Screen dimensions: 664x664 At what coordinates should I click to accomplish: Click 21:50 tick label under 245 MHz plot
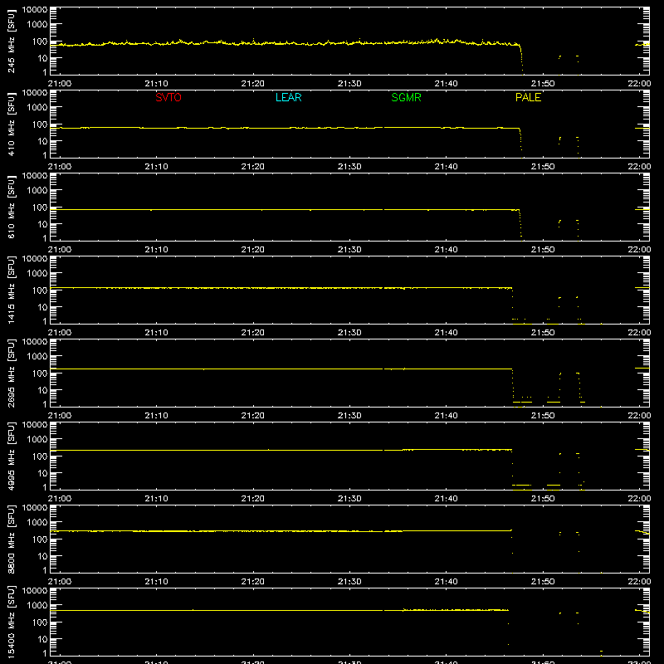[x=543, y=84]
